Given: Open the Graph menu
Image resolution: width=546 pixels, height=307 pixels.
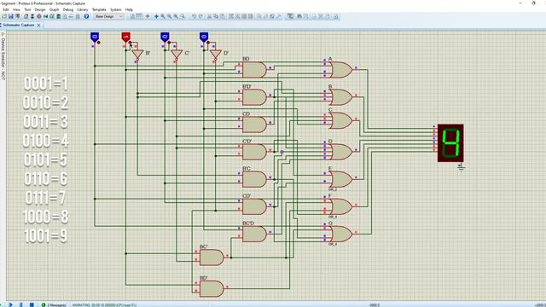Looking at the screenshot, I should 54,9.
